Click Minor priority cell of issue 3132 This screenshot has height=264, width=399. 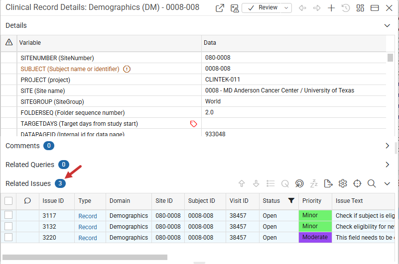coord(315,226)
